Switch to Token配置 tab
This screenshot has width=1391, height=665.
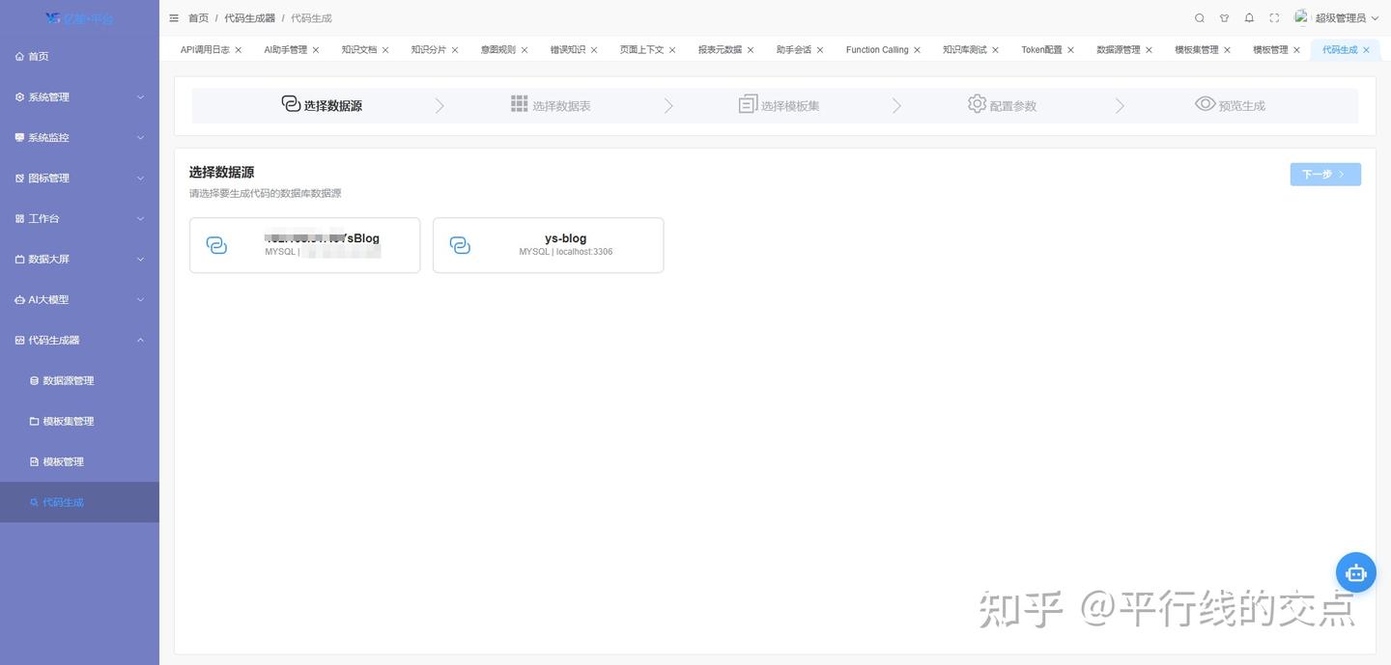(1041, 49)
